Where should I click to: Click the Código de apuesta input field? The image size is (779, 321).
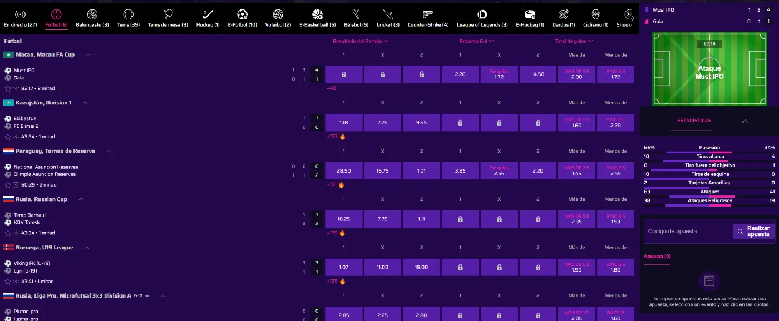click(688, 232)
